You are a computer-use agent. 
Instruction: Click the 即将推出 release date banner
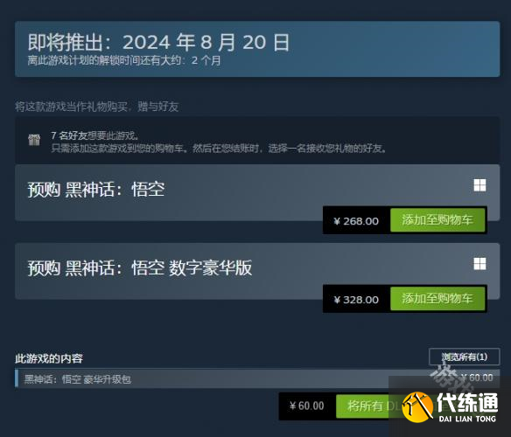point(257,49)
